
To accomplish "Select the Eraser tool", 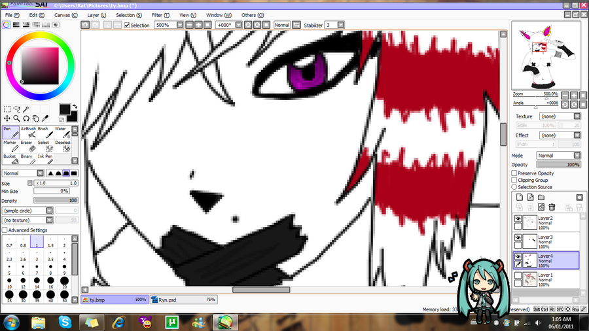I will (x=28, y=147).
